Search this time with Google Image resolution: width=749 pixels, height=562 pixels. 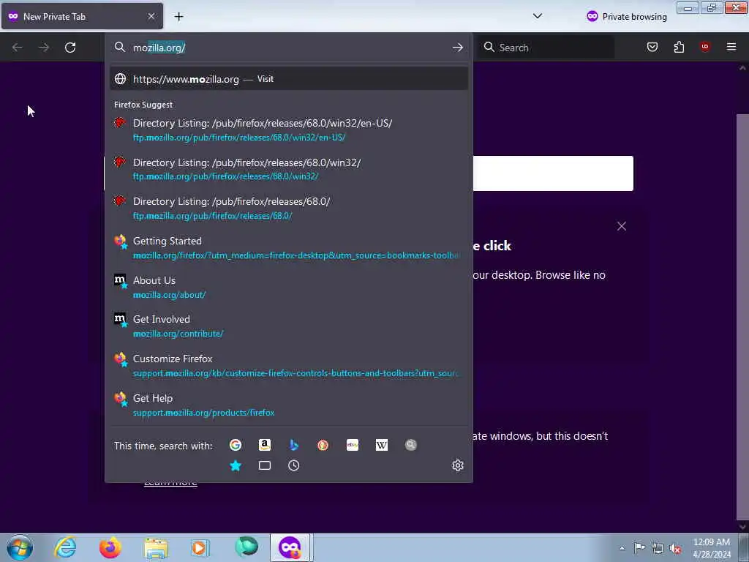click(235, 446)
